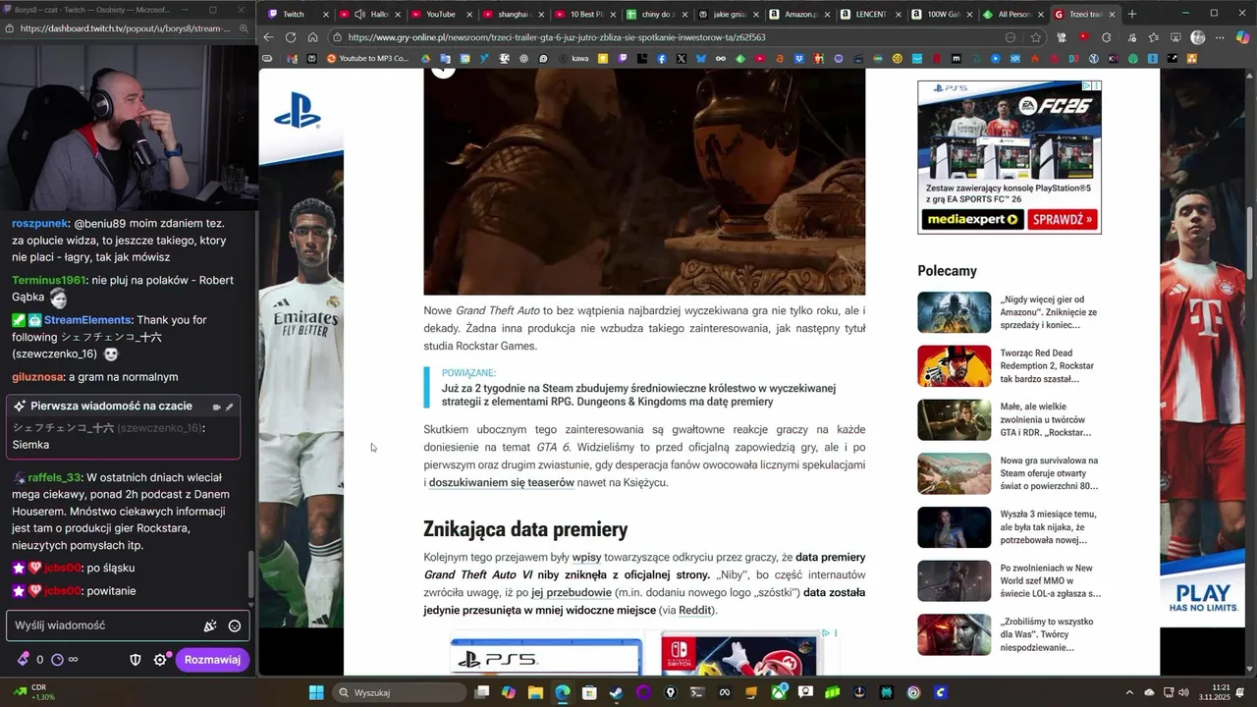Open the moderator shield icon in chat

[136, 660]
